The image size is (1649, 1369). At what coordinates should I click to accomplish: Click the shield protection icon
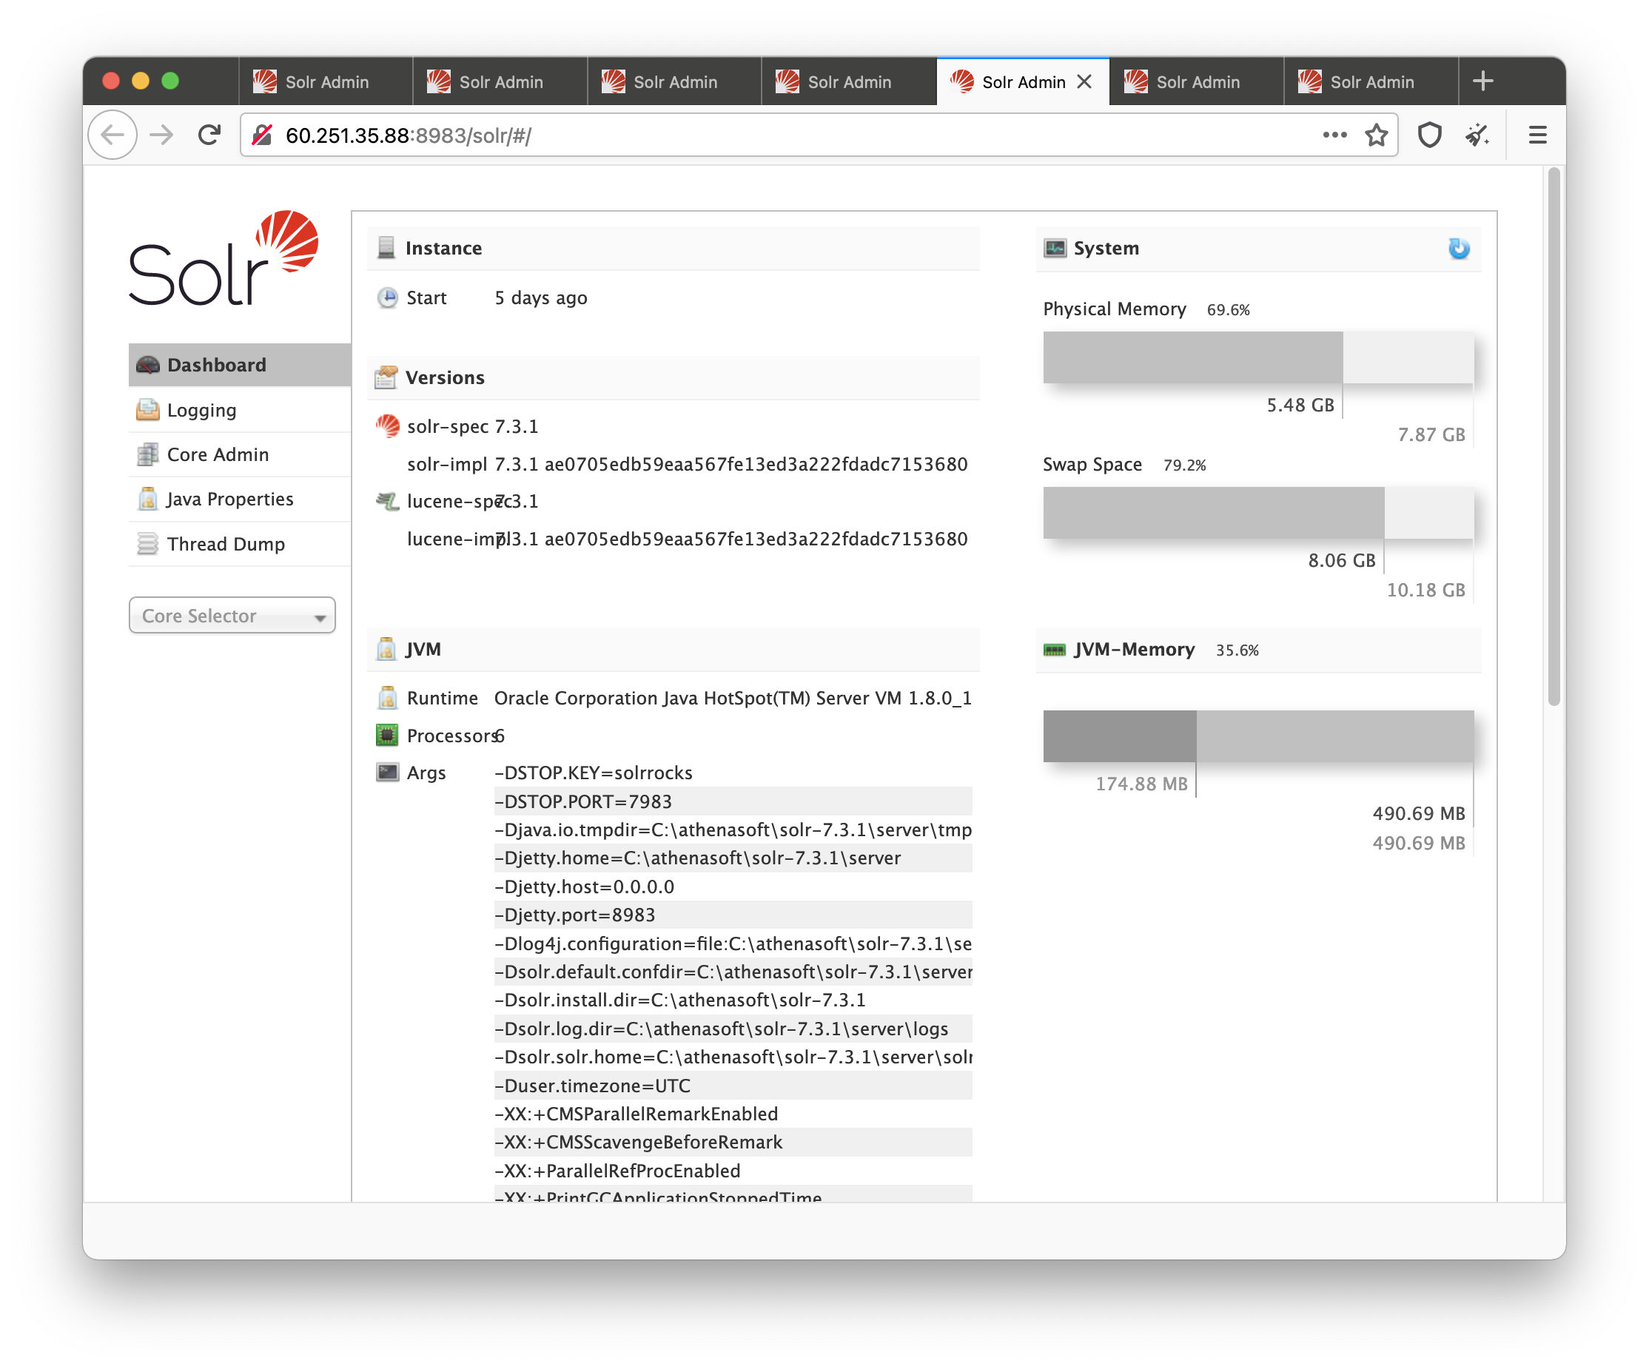(x=1429, y=135)
